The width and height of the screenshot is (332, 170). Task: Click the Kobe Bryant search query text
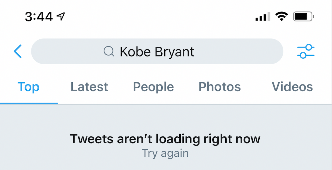tap(157, 51)
